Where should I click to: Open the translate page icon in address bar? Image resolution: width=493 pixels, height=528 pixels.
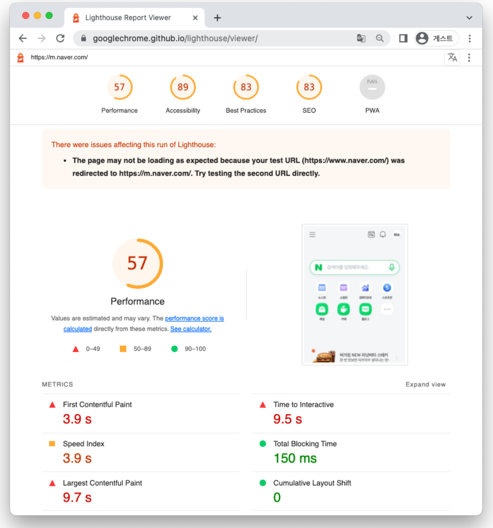[361, 38]
